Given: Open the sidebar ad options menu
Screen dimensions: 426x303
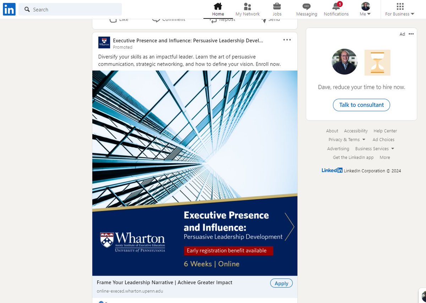Looking at the screenshot, I should click(411, 34).
